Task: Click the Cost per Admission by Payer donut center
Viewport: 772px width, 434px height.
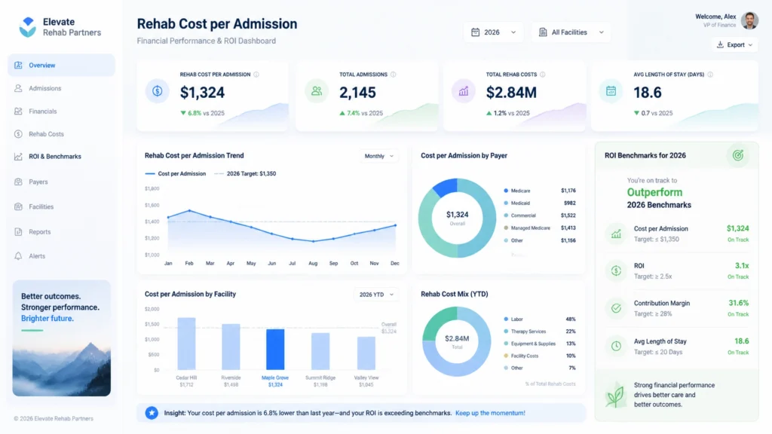Action: 458,218
